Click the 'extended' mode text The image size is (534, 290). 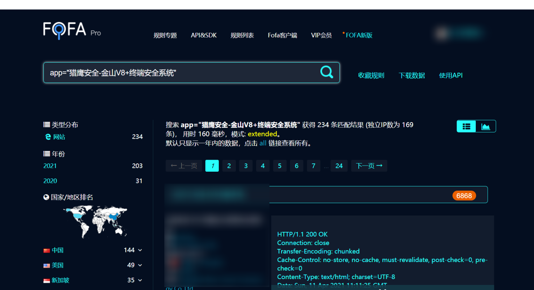[262, 134]
